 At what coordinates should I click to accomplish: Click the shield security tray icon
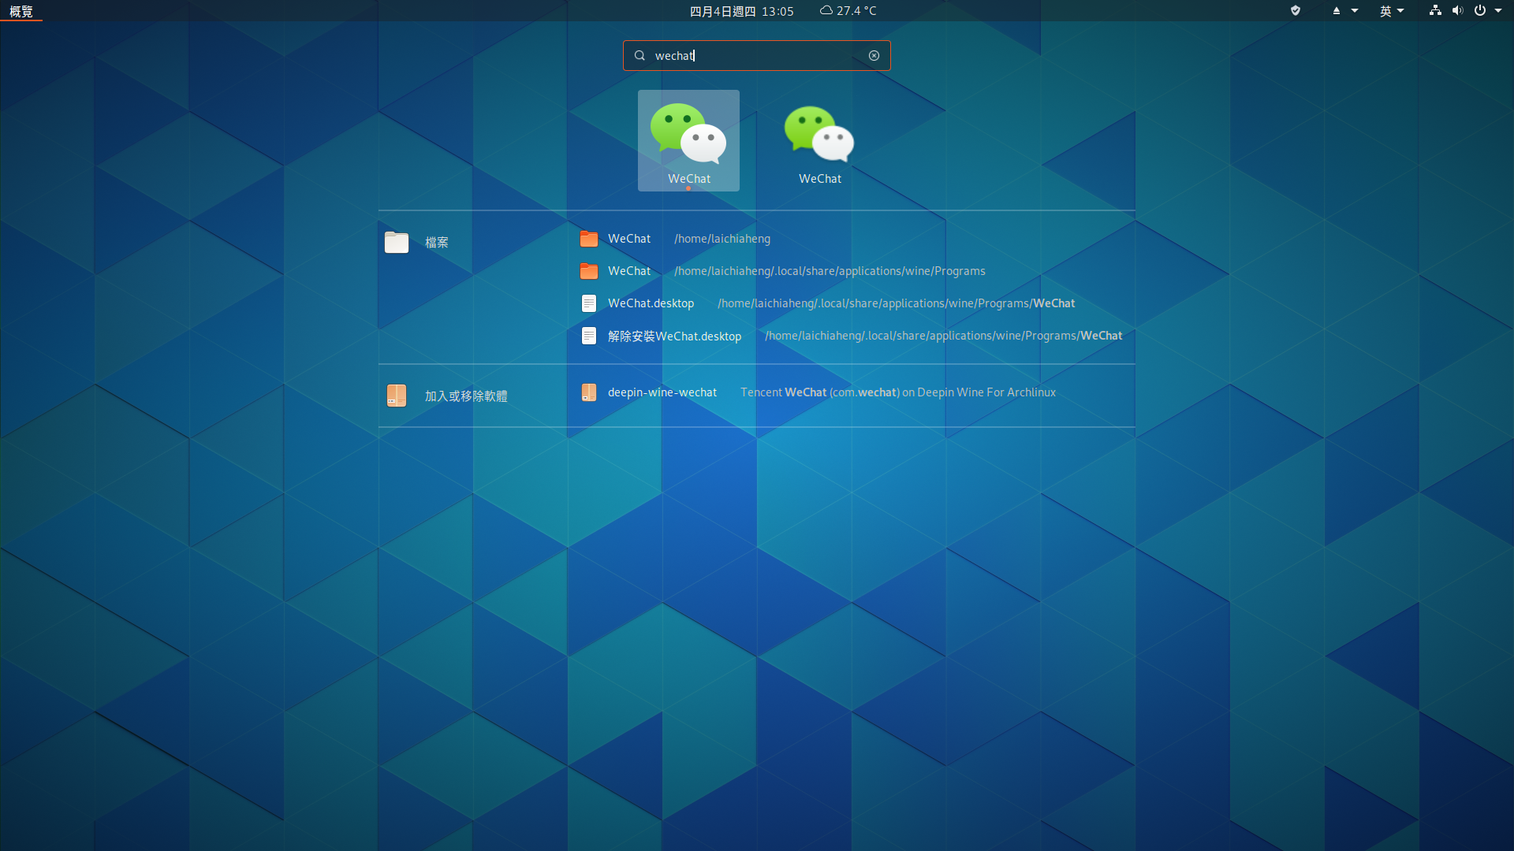click(x=1295, y=11)
